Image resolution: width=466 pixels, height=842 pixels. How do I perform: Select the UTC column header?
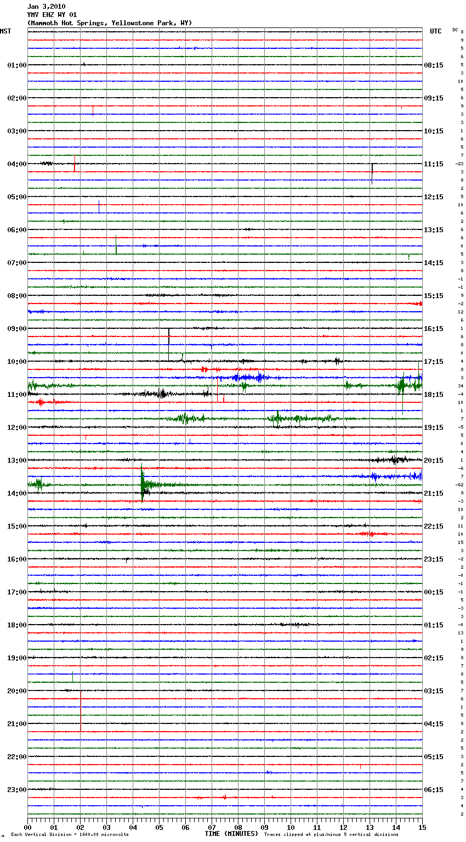[x=435, y=31]
